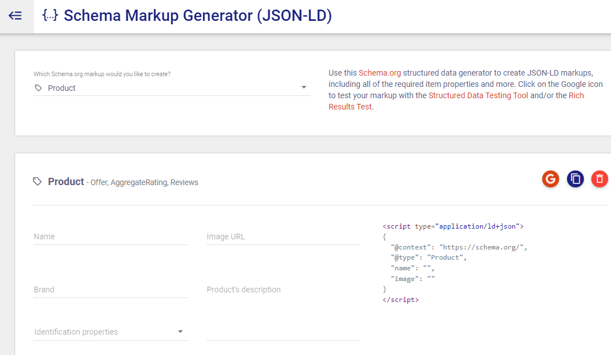Click the curly braces logo icon
This screenshot has width=611, height=355.
50,16
